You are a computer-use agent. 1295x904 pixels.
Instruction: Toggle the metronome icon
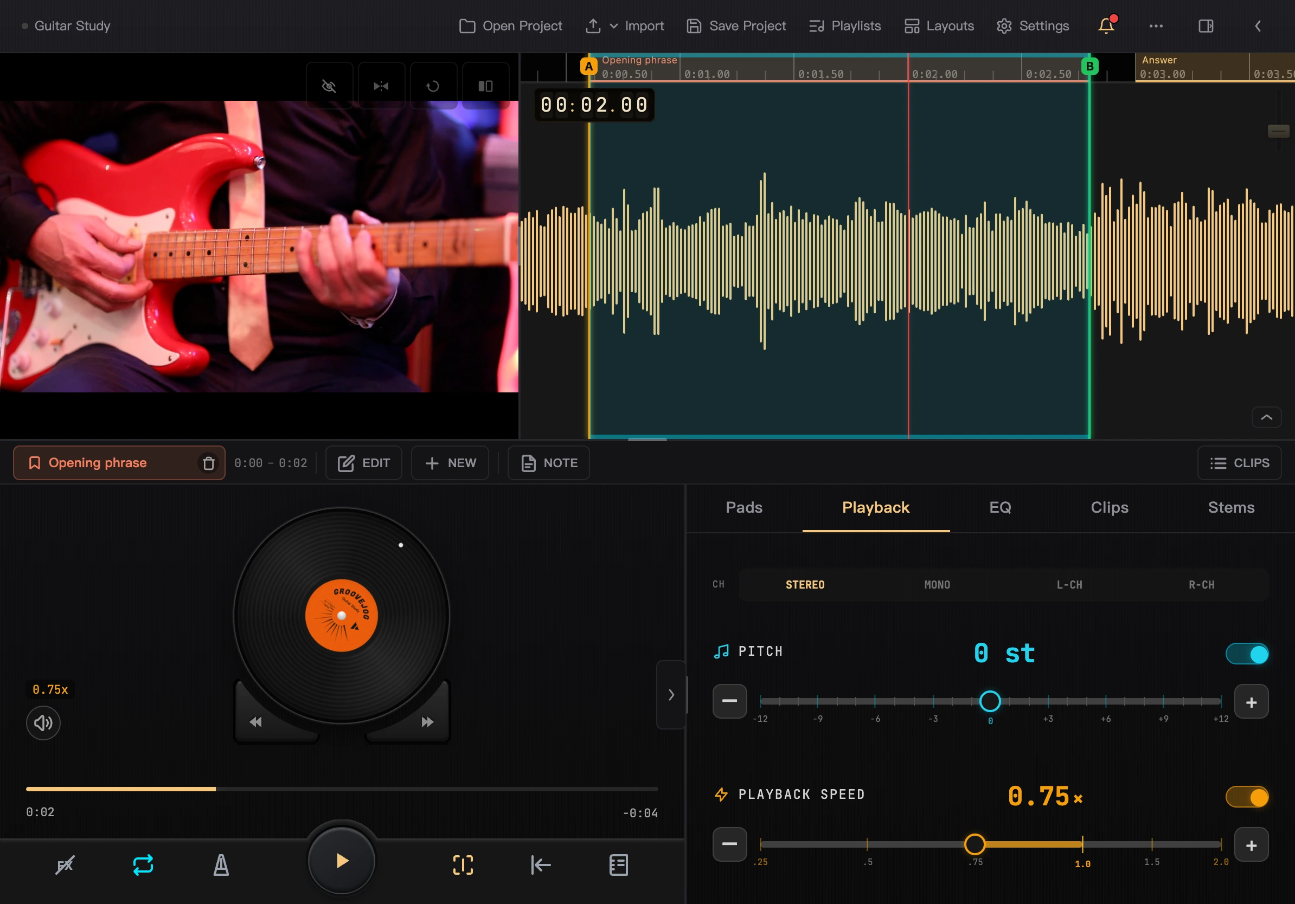pos(221,864)
